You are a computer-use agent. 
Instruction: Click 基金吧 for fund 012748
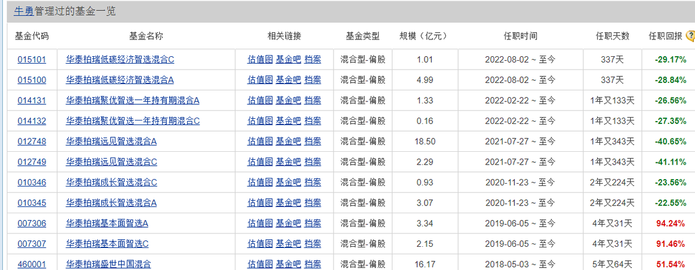click(288, 141)
